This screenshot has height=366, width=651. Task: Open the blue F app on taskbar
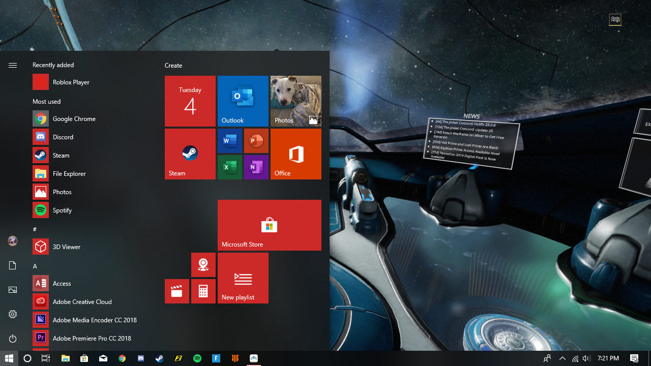(216, 358)
